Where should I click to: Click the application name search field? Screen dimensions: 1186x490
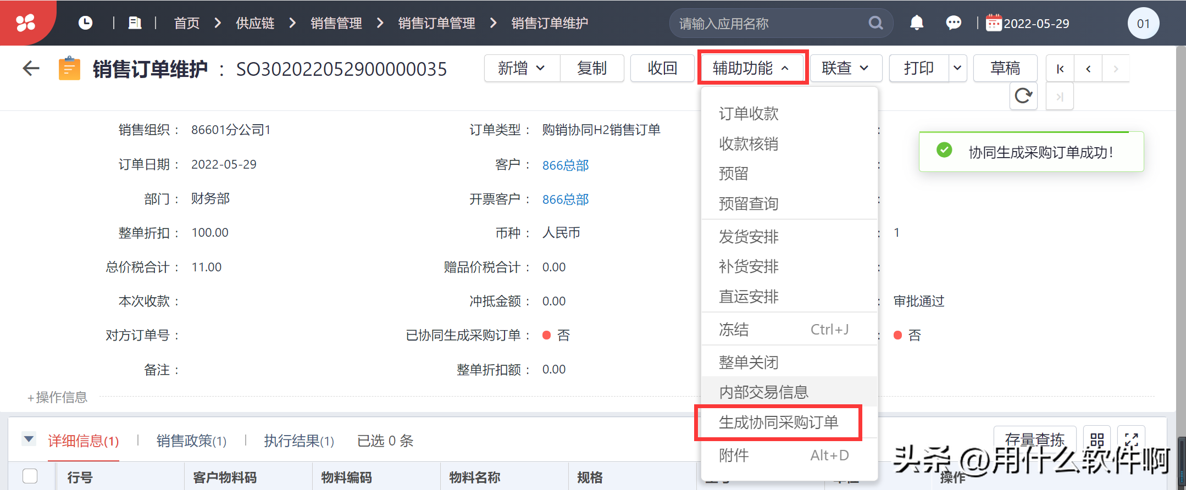[769, 24]
